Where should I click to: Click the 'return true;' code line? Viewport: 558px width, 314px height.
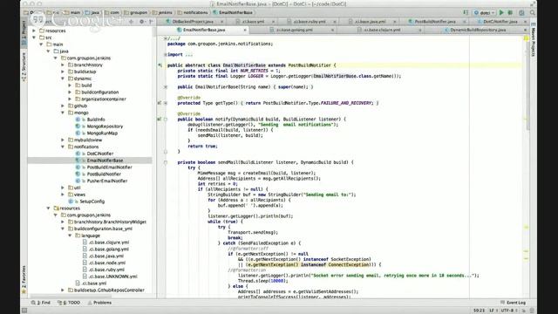click(x=202, y=146)
